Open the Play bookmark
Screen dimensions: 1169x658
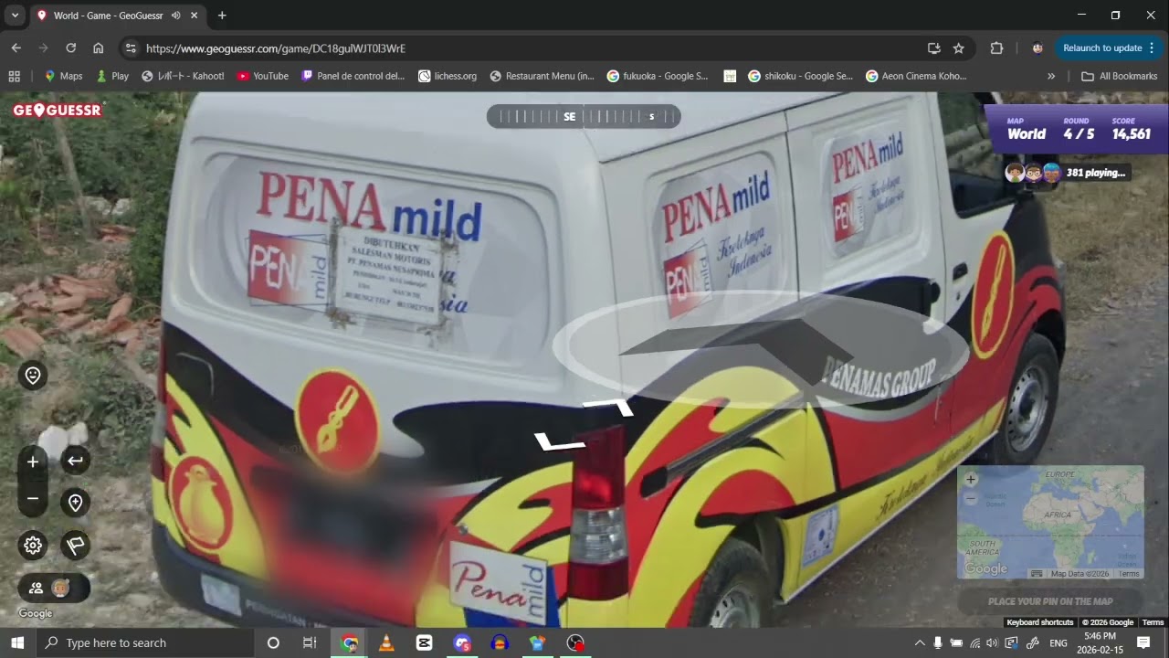[x=112, y=76]
